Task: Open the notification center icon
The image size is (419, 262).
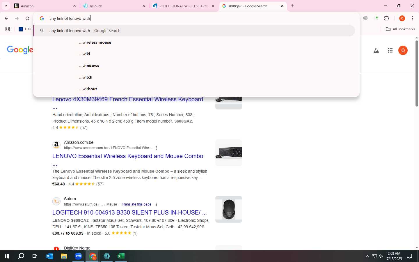Action: click(409, 256)
